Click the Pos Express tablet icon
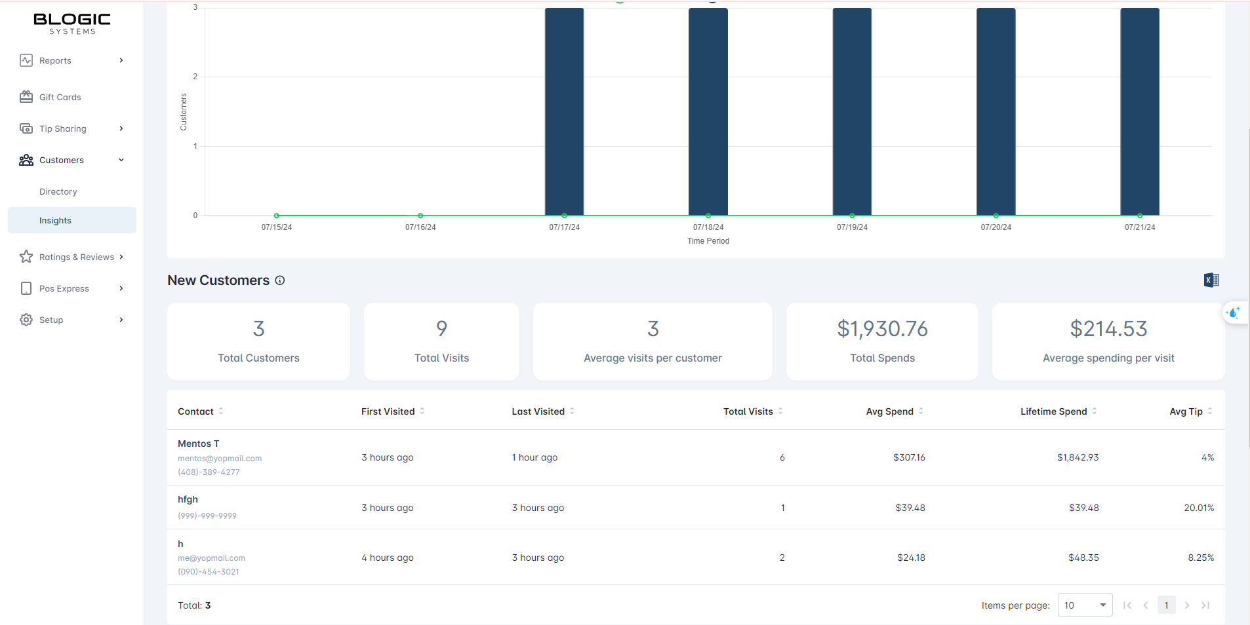 point(26,288)
